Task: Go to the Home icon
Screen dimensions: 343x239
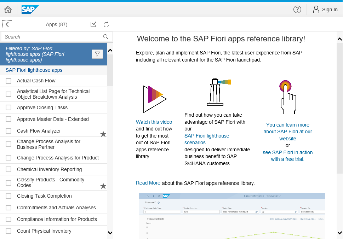Action: [8, 10]
